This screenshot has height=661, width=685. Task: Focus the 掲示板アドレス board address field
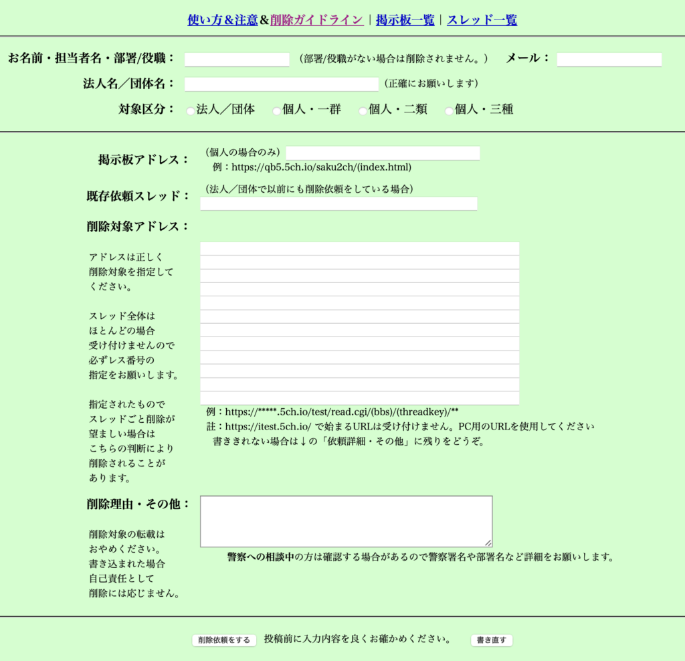point(383,153)
